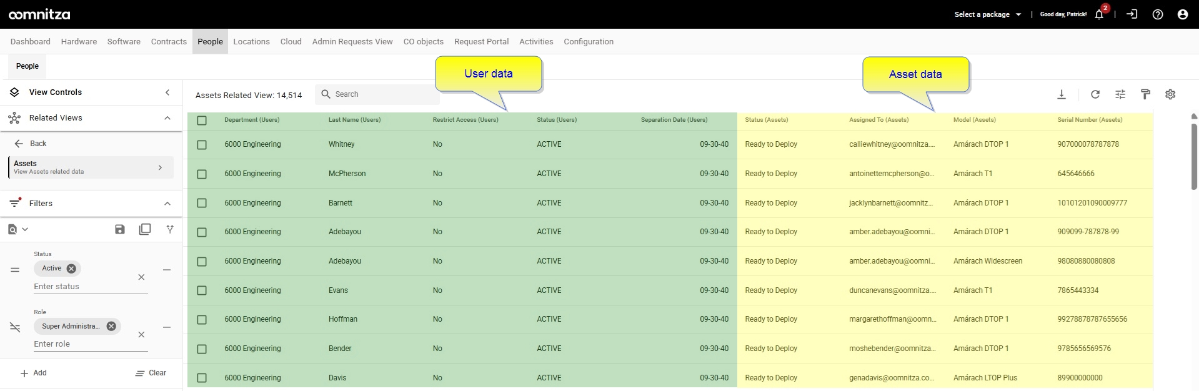Click the Enter role input

[x=91, y=344]
